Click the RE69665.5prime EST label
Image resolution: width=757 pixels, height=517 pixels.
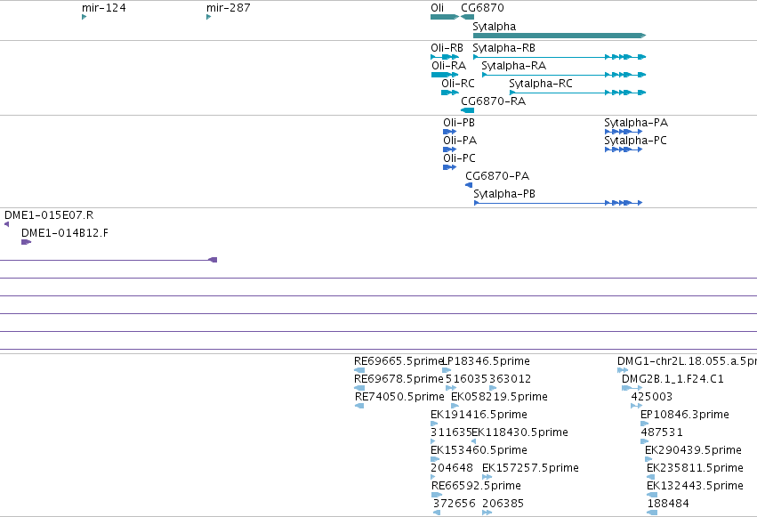399,361
